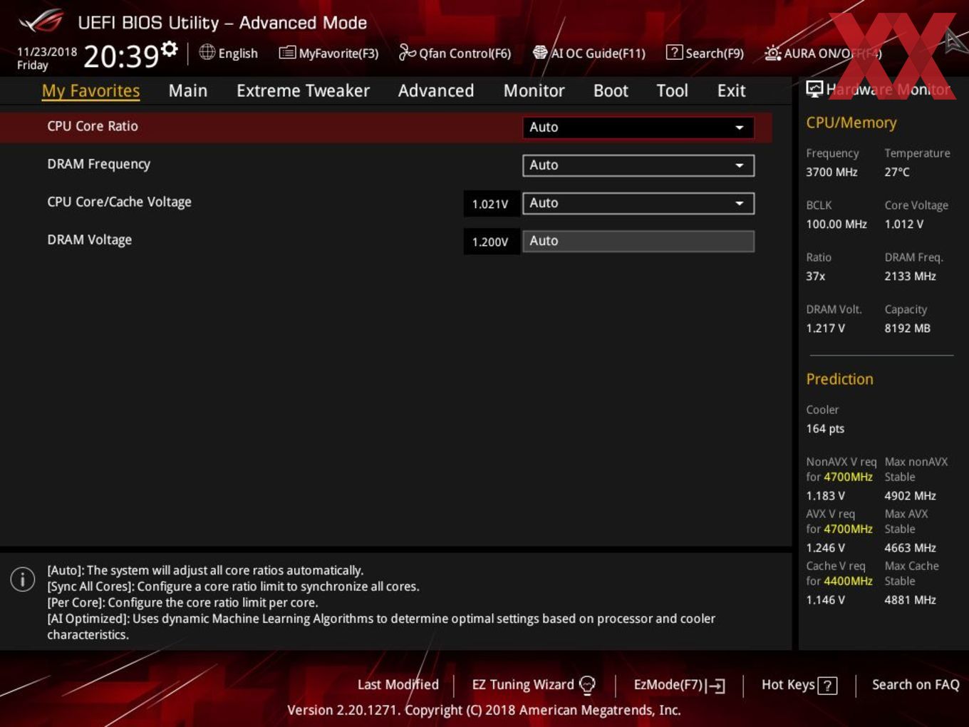This screenshot has height=727, width=969.
Task: Click the Hot Keys question mark box
Action: 827,686
